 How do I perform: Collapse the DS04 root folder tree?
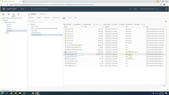pyautogui.click(x=29, y=24)
